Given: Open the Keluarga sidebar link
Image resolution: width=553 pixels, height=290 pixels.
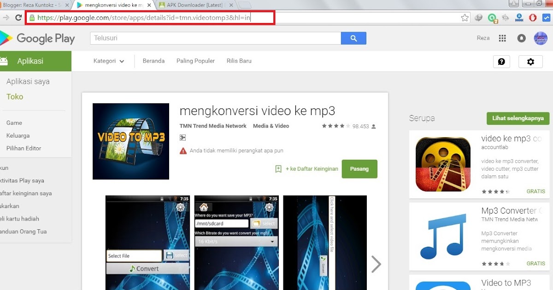Looking at the screenshot, I should coord(18,136).
